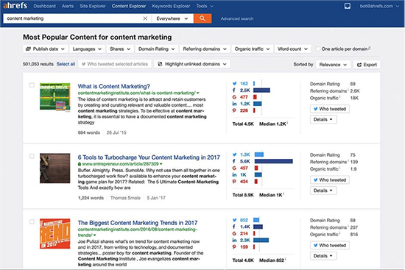The image size is (405, 270).
Task: Click the Entrepreneur article thumbnail image
Action: [54, 168]
